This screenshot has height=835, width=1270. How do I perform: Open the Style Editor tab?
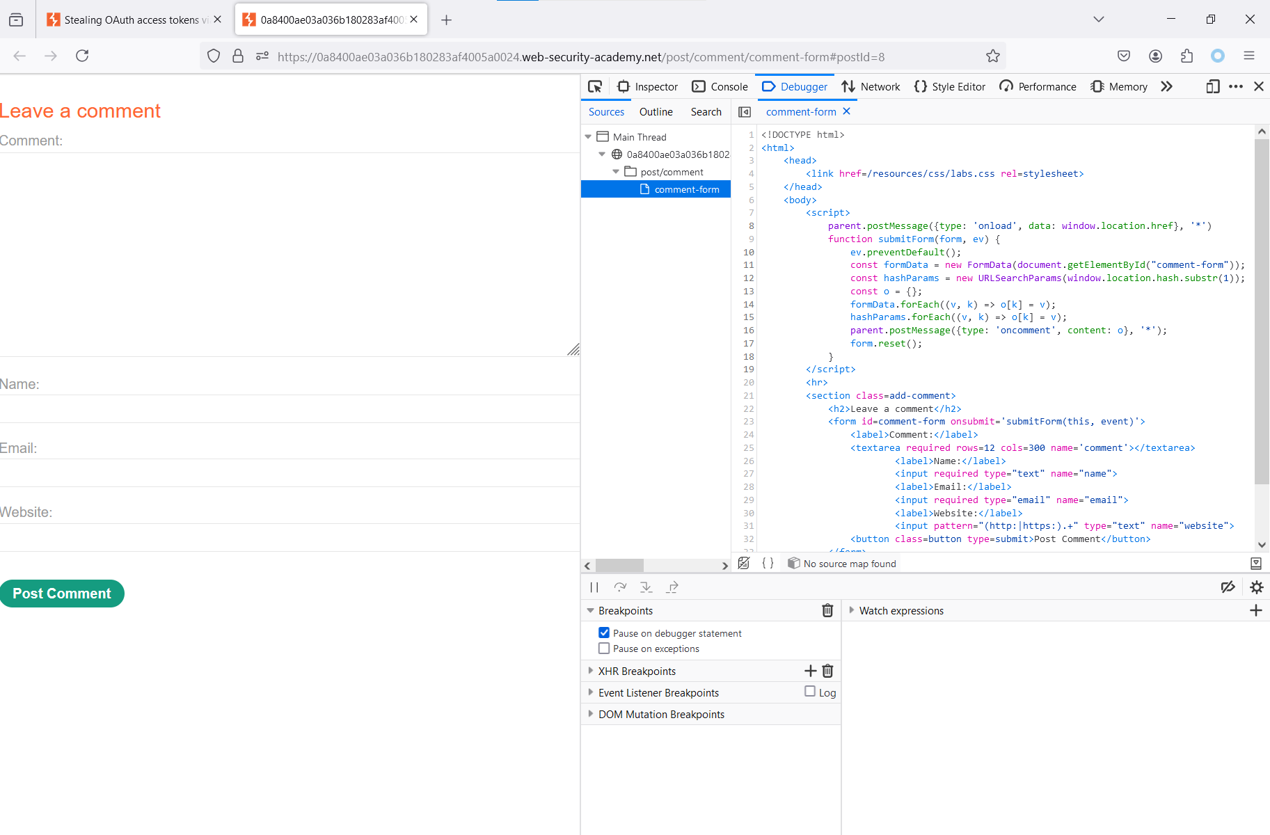click(x=950, y=86)
